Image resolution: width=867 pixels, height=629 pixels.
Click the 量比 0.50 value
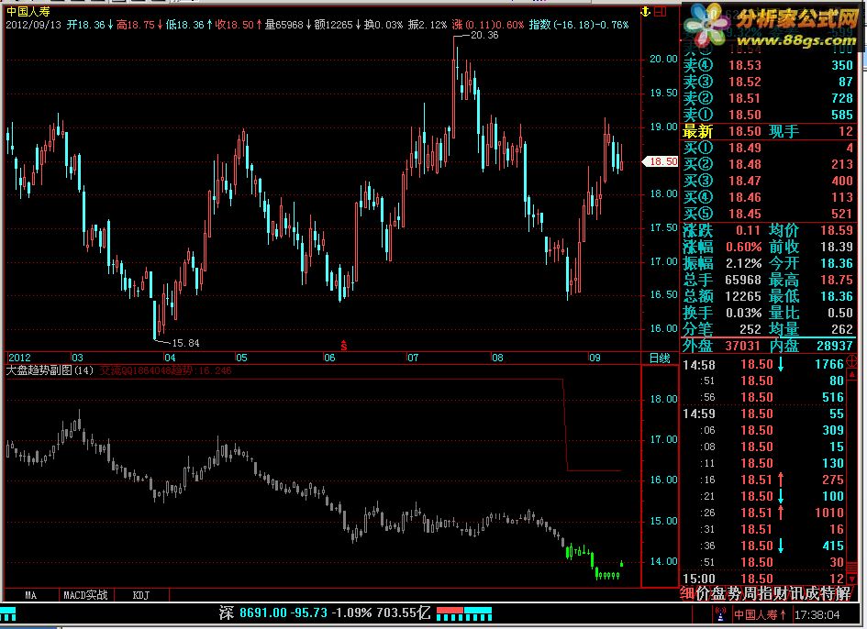pos(840,313)
